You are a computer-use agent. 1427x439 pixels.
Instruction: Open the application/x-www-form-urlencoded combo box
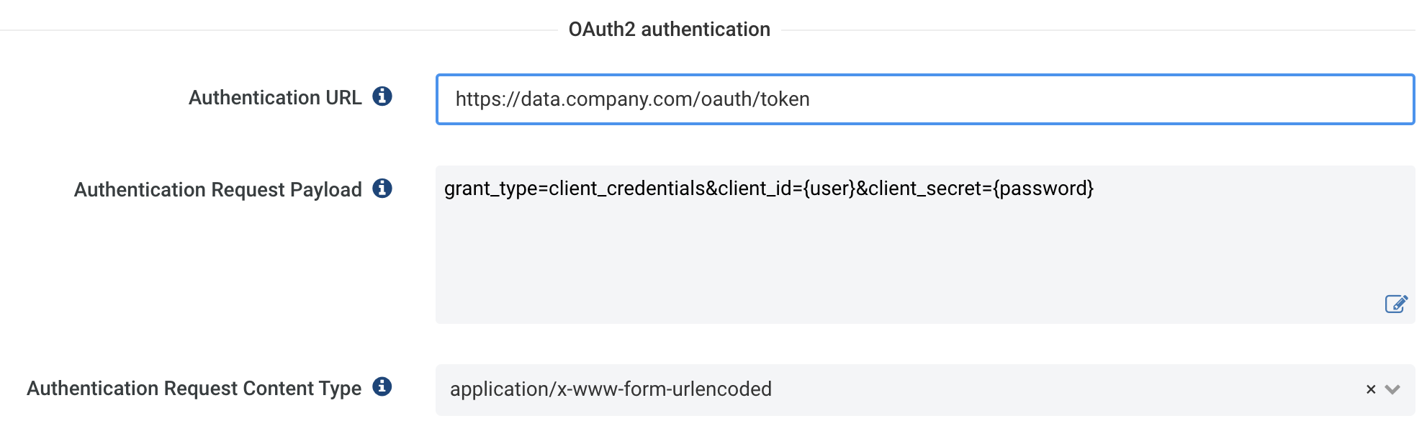[925, 389]
